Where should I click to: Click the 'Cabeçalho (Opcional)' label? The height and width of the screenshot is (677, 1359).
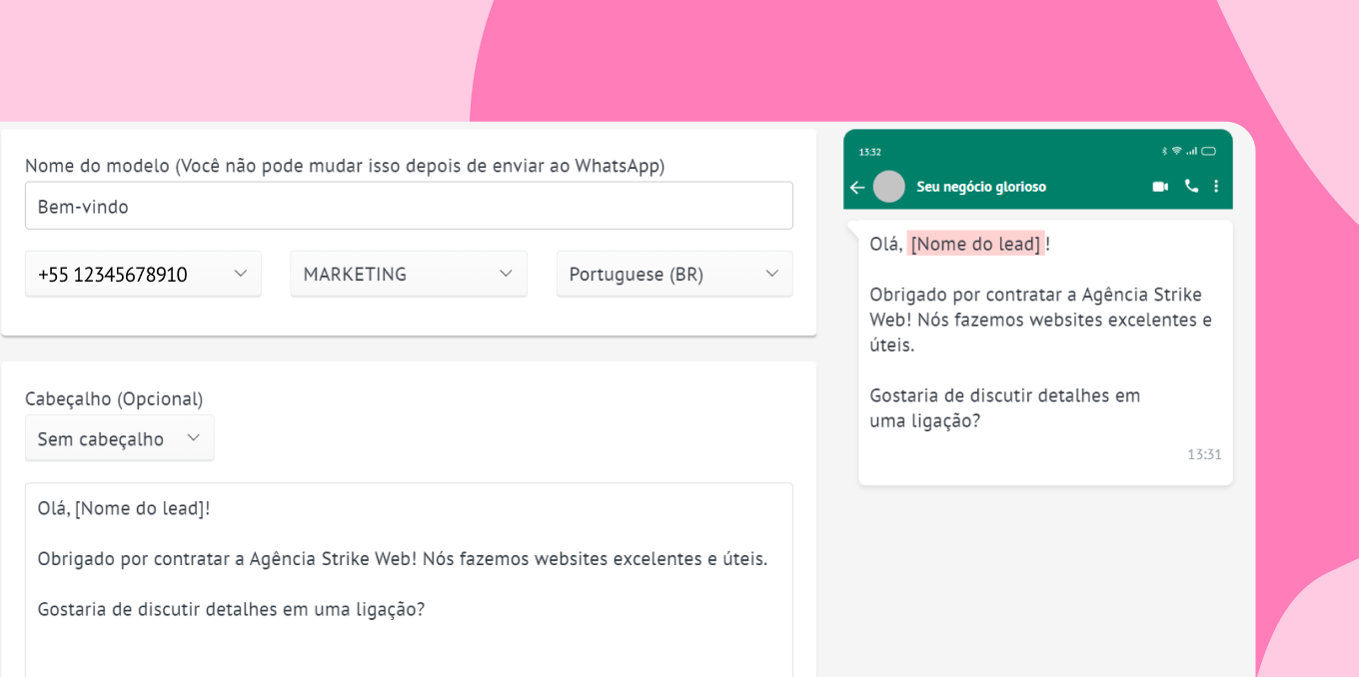(114, 398)
